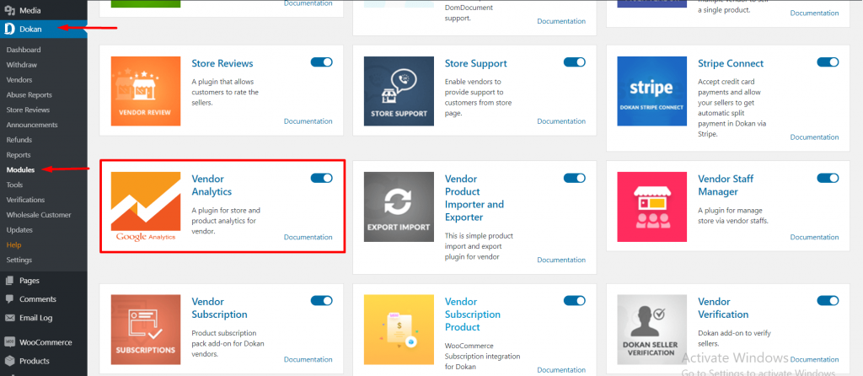Screen dimensions: 863x376
Task: Open Vendor Subscription Documentation link
Action: coord(308,359)
